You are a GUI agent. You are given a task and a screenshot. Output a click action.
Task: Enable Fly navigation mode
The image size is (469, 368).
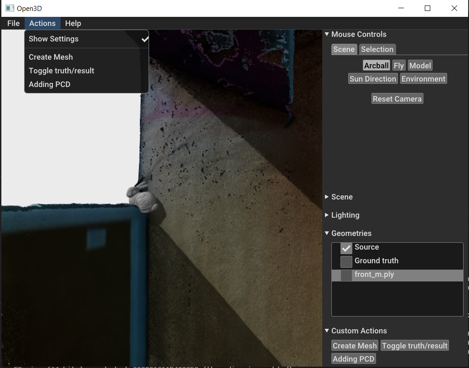point(398,65)
